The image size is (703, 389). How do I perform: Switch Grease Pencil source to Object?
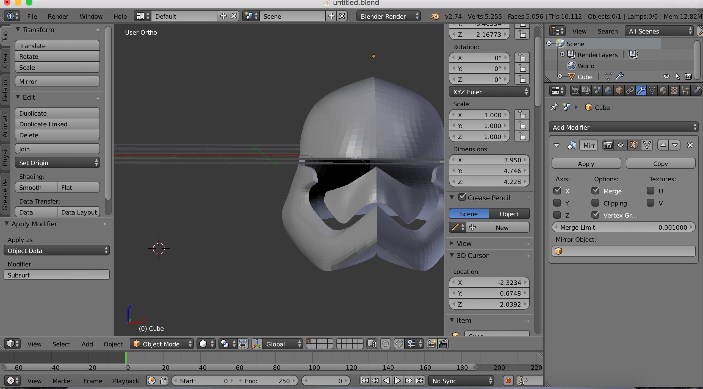[x=509, y=213]
